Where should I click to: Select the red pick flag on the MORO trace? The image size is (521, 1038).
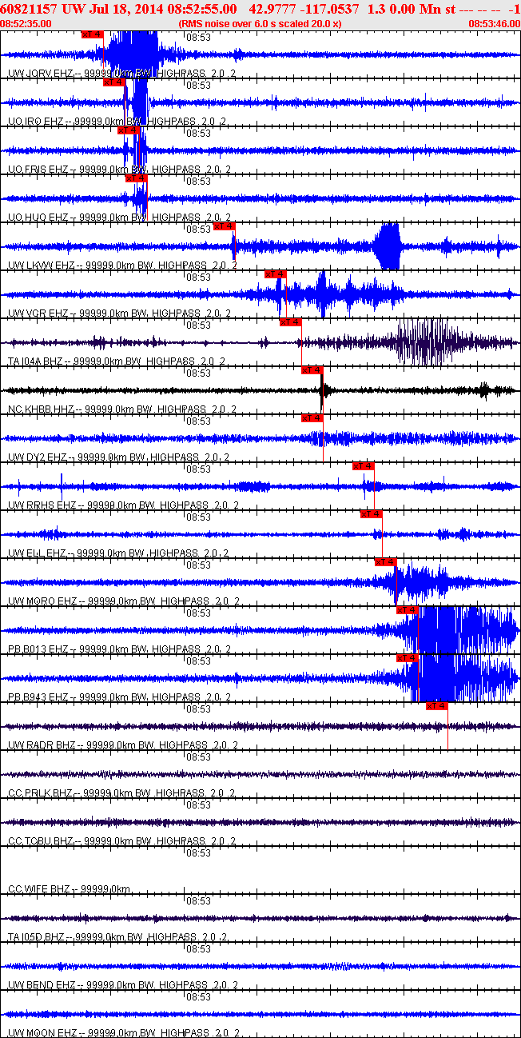[x=386, y=562]
